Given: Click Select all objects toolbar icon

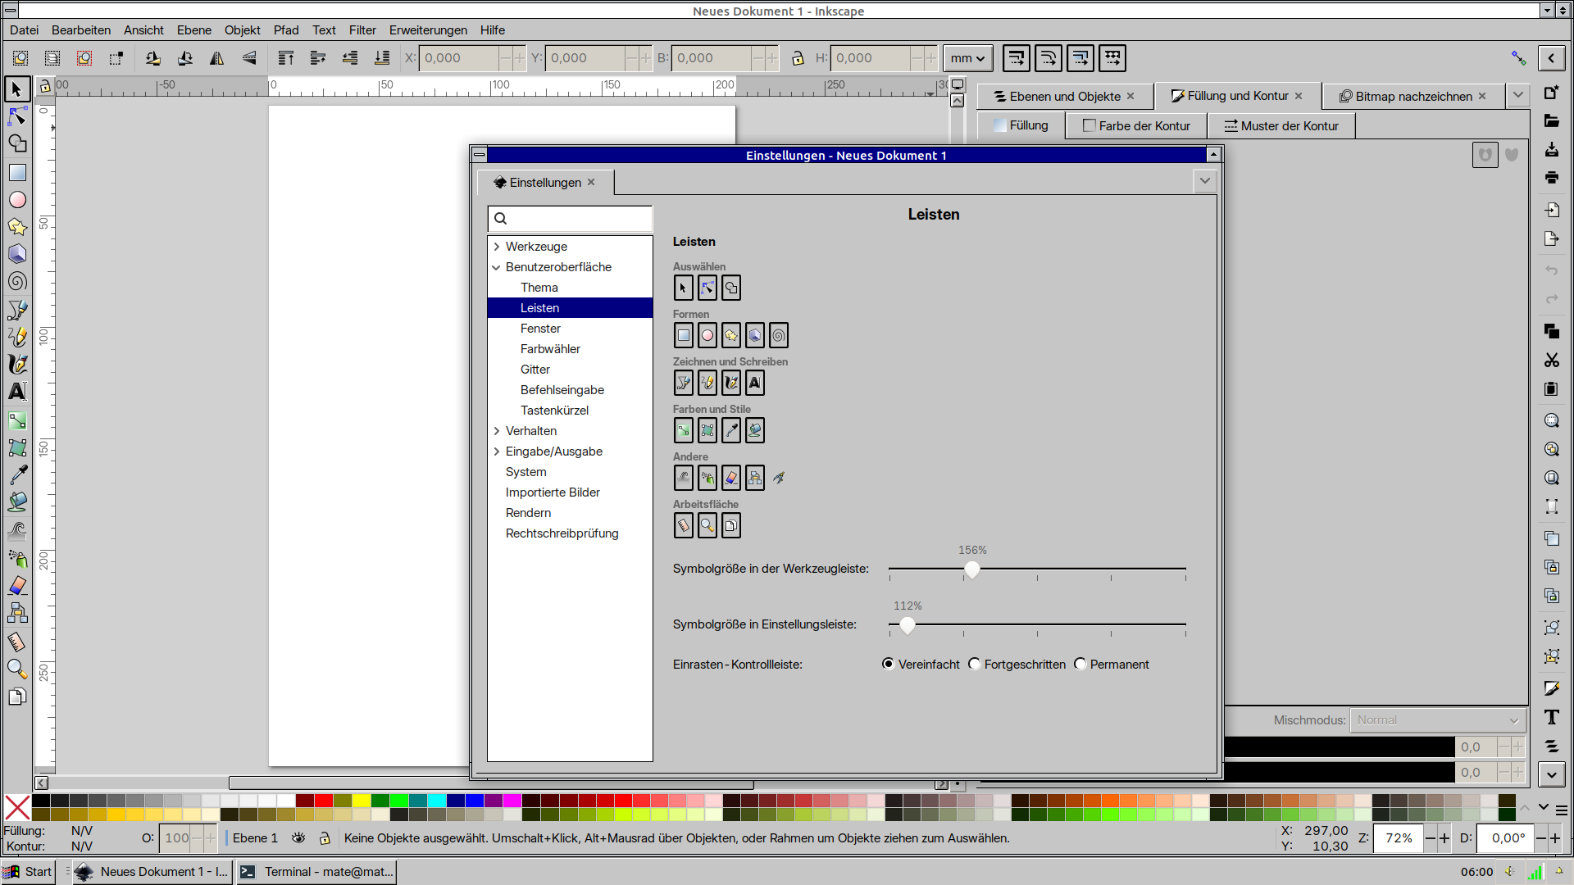Looking at the screenshot, I should coord(20,58).
